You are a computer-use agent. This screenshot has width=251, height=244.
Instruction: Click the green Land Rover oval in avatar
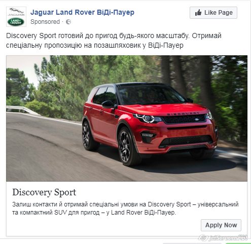(x=16, y=22)
